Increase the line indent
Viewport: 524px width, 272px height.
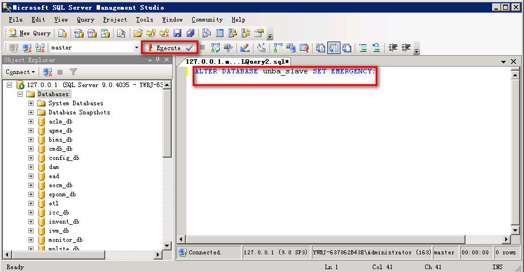click(x=406, y=48)
